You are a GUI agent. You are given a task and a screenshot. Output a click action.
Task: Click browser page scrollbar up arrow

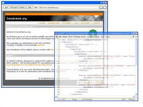(105, 12)
